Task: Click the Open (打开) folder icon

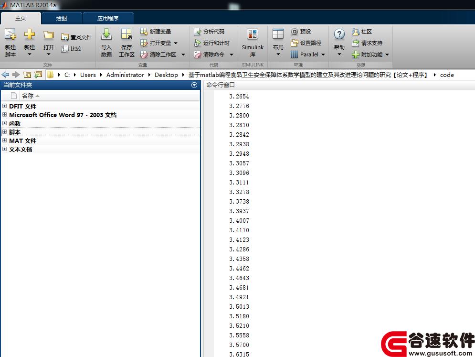Action: (x=49, y=35)
